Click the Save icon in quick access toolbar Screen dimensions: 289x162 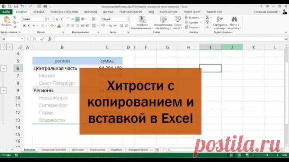click(x=16, y=7)
